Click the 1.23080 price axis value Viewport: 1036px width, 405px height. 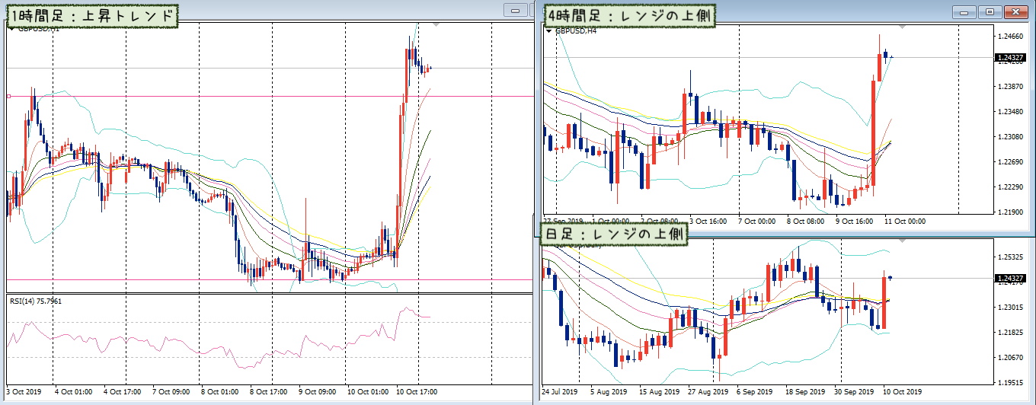[x=1009, y=137]
